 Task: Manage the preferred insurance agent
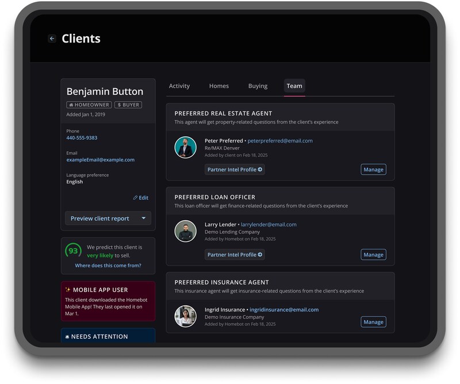click(x=373, y=322)
